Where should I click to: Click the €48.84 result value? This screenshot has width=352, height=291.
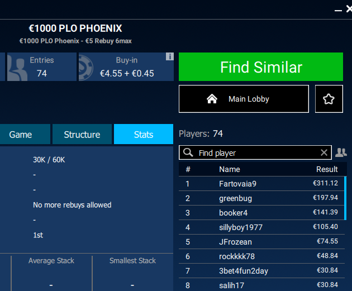click(327, 256)
